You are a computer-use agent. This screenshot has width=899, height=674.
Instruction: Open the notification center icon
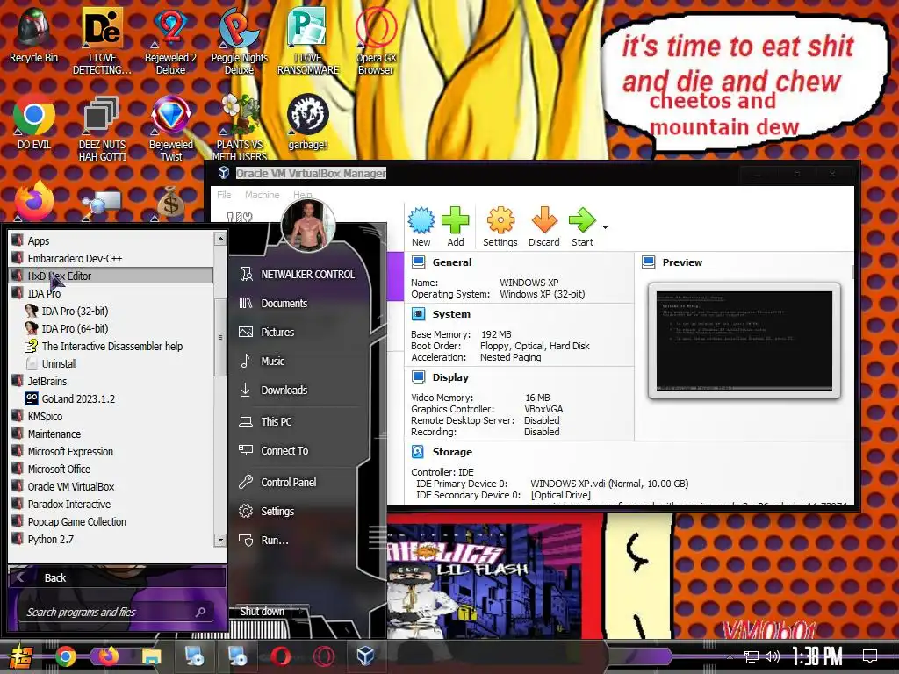pos(870,656)
